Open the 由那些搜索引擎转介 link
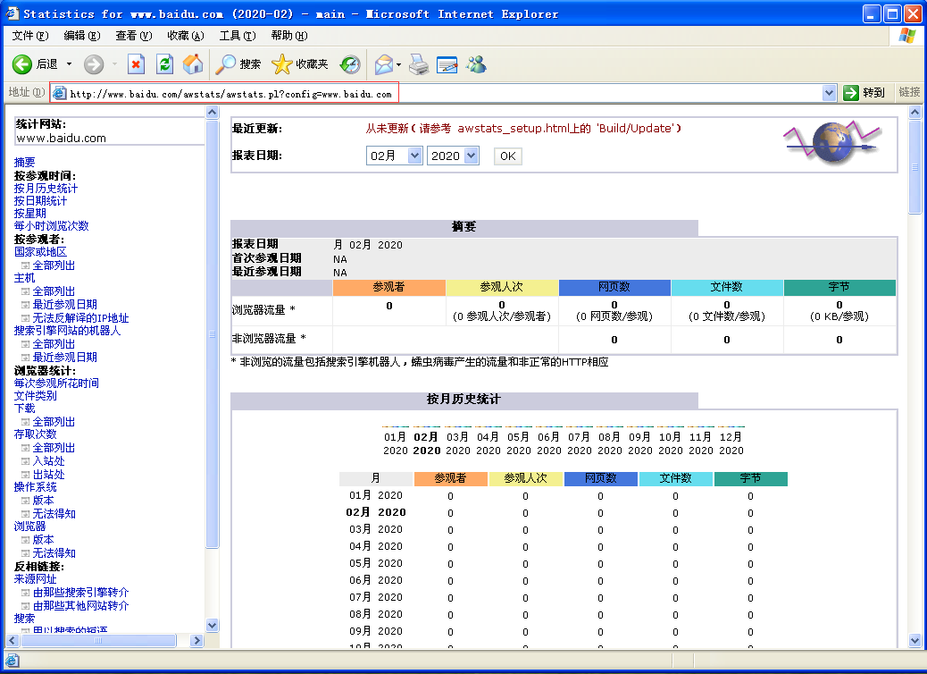The width and height of the screenshot is (927, 674). click(80, 592)
